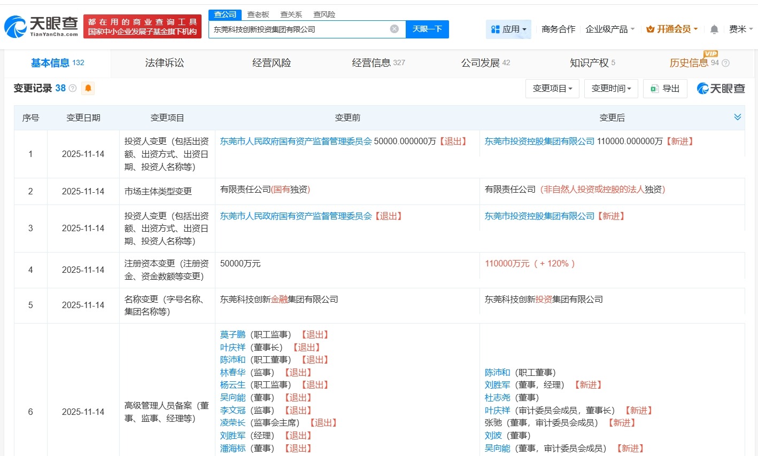Switch to the 法律诉讼 tab
The height and width of the screenshot is (456, 758).
click(x=164, y=62)
